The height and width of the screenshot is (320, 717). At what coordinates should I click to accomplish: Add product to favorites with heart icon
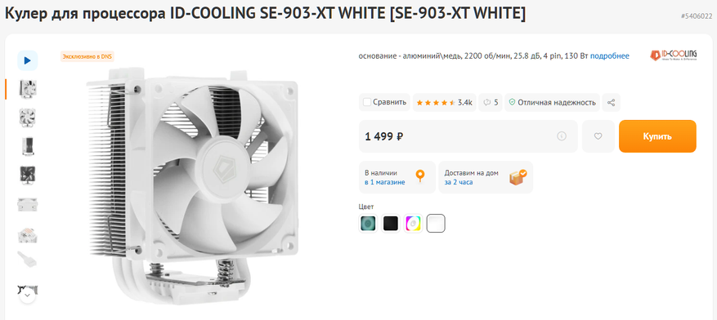[598, 136]
